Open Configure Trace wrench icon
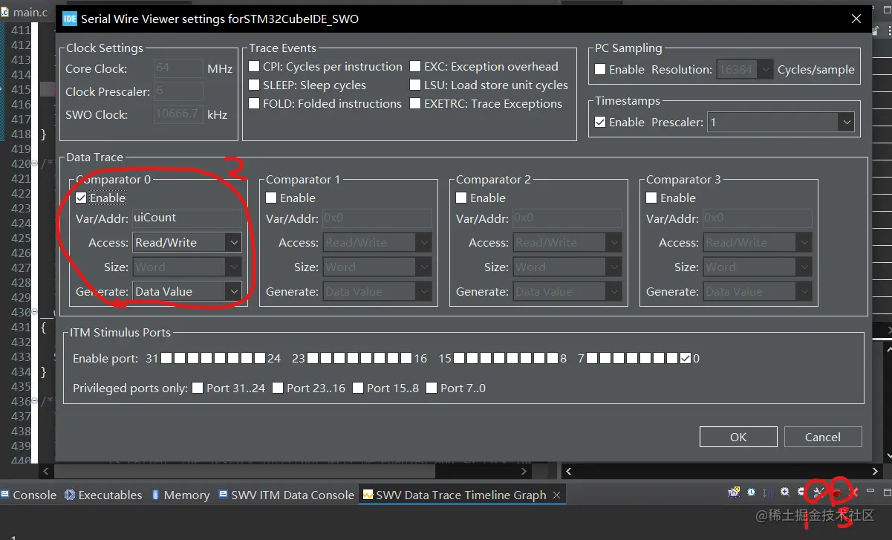The width and height of the screenshot is (892, 540). (818, 492)
